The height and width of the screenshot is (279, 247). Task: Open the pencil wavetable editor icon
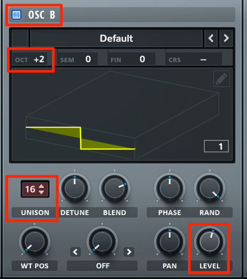click(222, 79)
